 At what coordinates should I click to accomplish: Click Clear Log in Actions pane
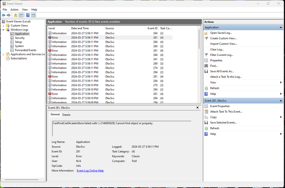click(x=217, y=49)
